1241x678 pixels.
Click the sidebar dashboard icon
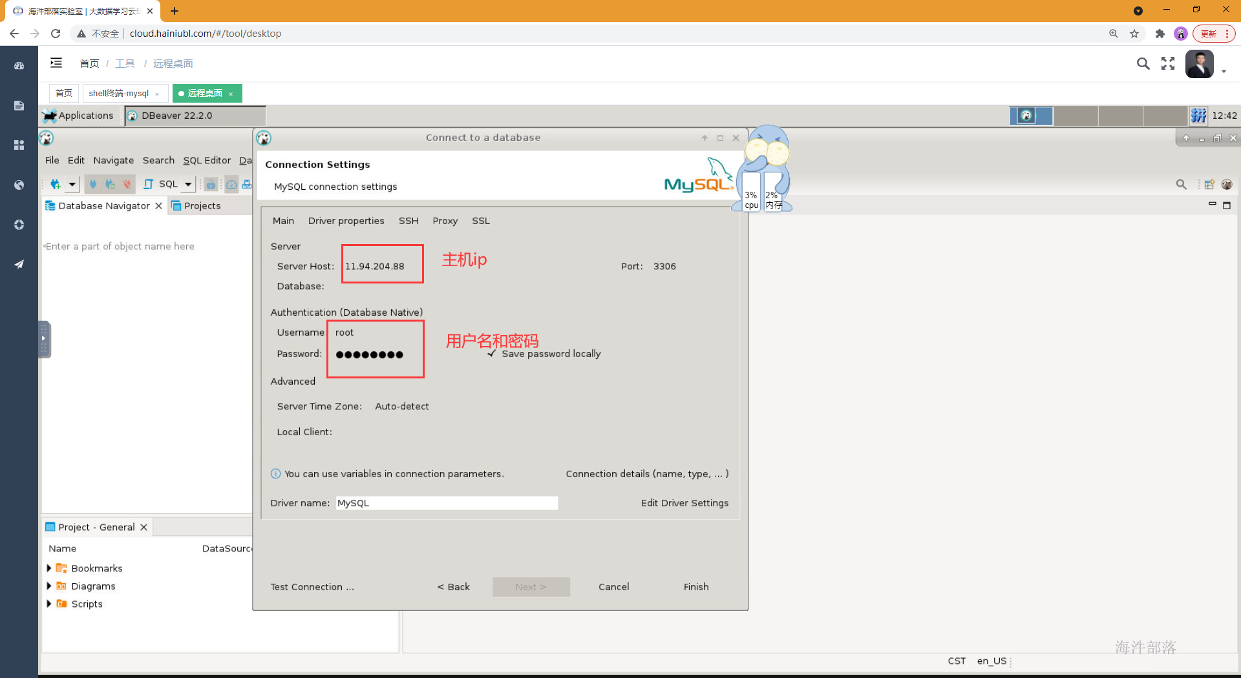(19, 65)
